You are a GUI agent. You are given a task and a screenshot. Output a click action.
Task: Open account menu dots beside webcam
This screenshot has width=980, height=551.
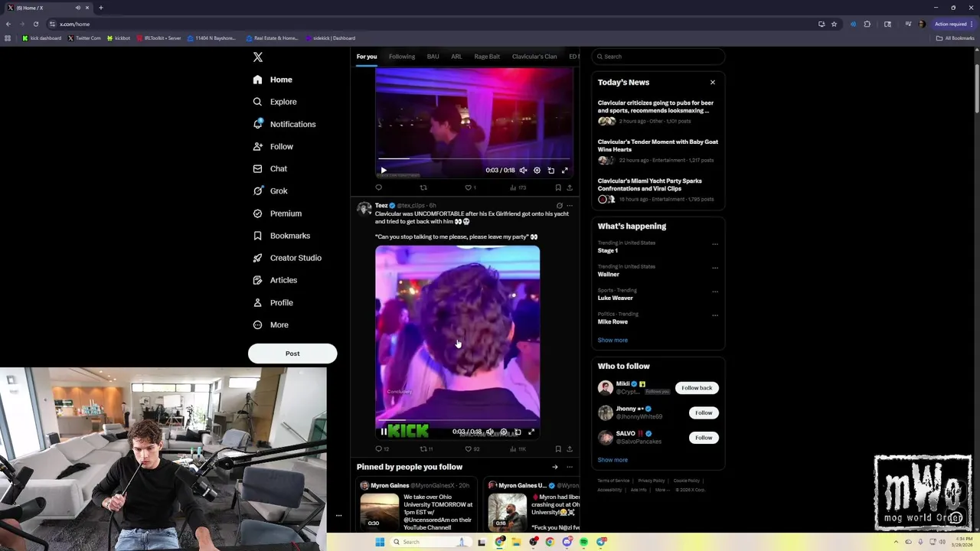338,516
